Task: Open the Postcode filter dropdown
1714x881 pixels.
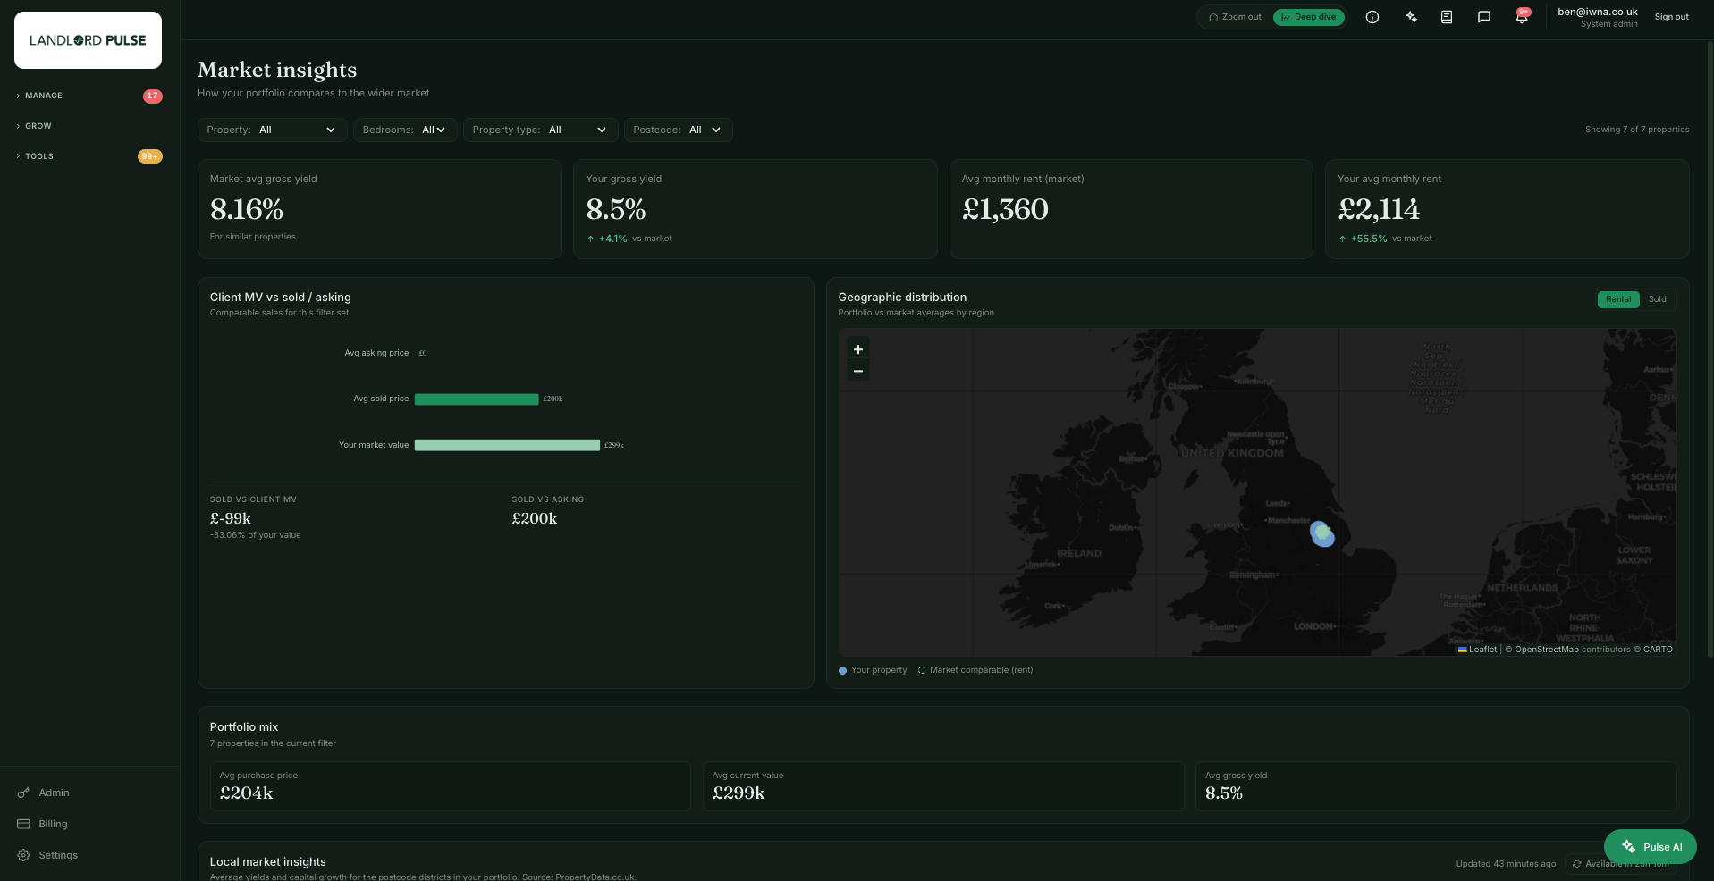Action: 679,130
